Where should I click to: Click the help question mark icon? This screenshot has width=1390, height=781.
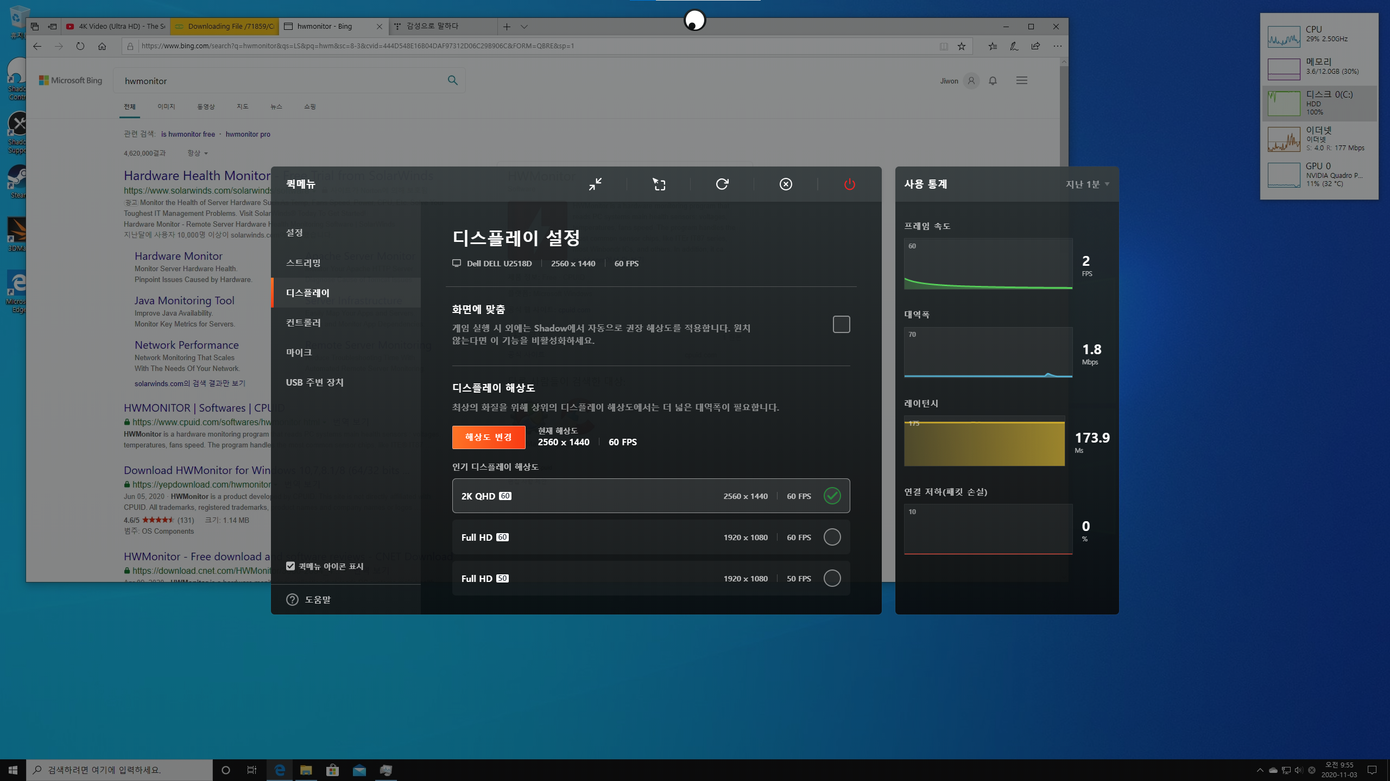pos(292,599)
